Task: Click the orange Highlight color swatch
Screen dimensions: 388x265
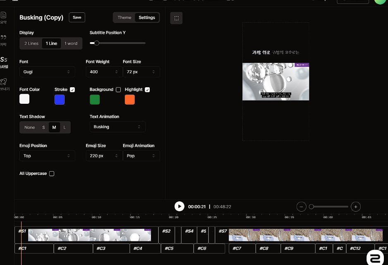Action: coord(130,100)
